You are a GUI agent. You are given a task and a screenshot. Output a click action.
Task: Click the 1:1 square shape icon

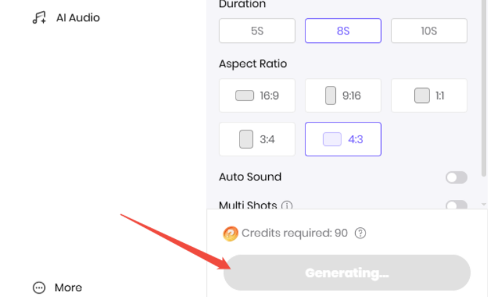coord(422,96)
